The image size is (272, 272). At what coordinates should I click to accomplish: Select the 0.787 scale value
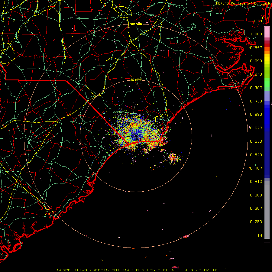256,88
